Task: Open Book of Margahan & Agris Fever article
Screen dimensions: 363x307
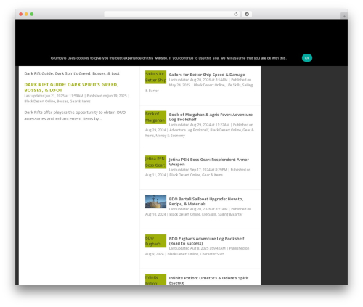Action: click(x=211, y=117)
